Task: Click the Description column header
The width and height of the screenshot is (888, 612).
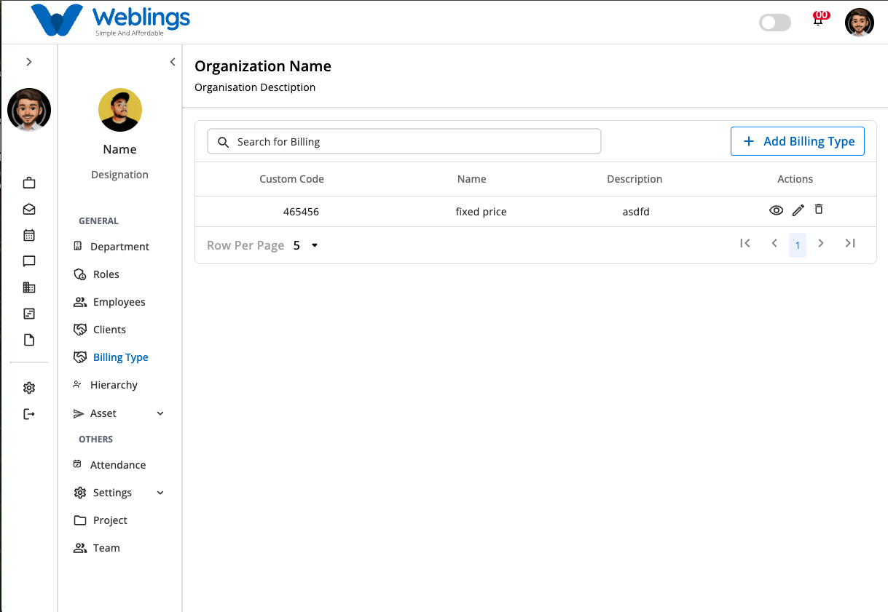Action: [634, 179]
